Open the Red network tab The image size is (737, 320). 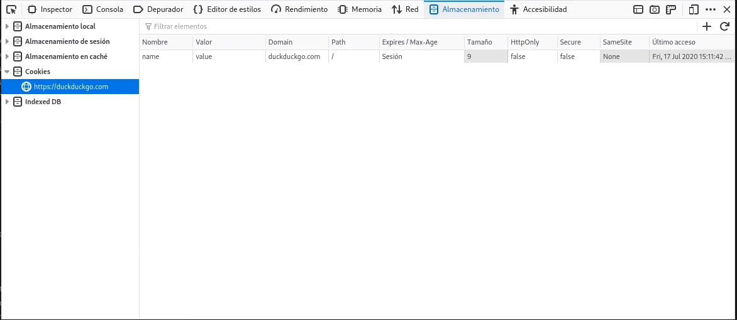tap(405, 9)
